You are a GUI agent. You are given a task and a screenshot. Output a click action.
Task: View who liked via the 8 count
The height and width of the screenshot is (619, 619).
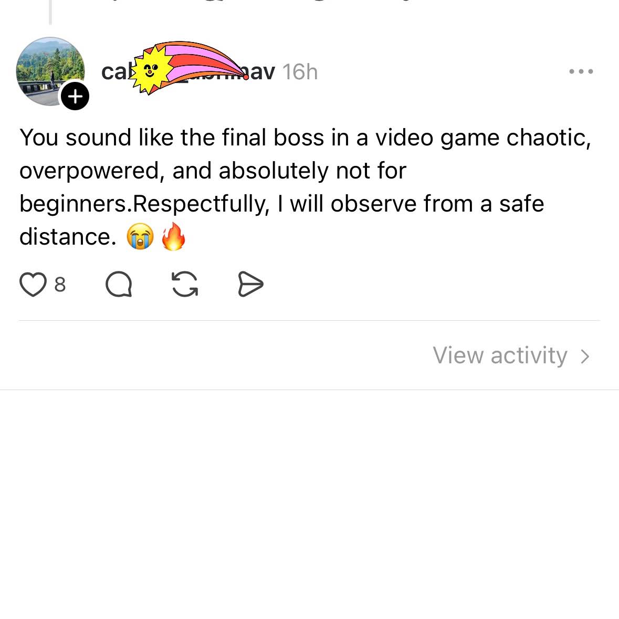pos(60,284)
